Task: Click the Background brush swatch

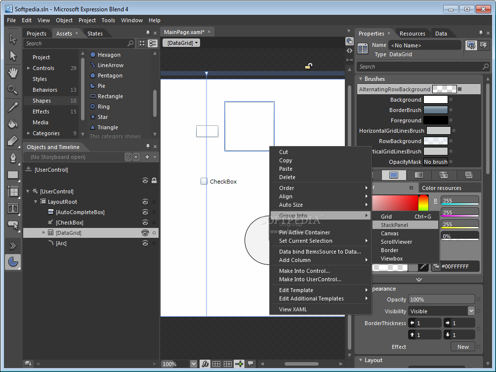Action: [436, 100]
